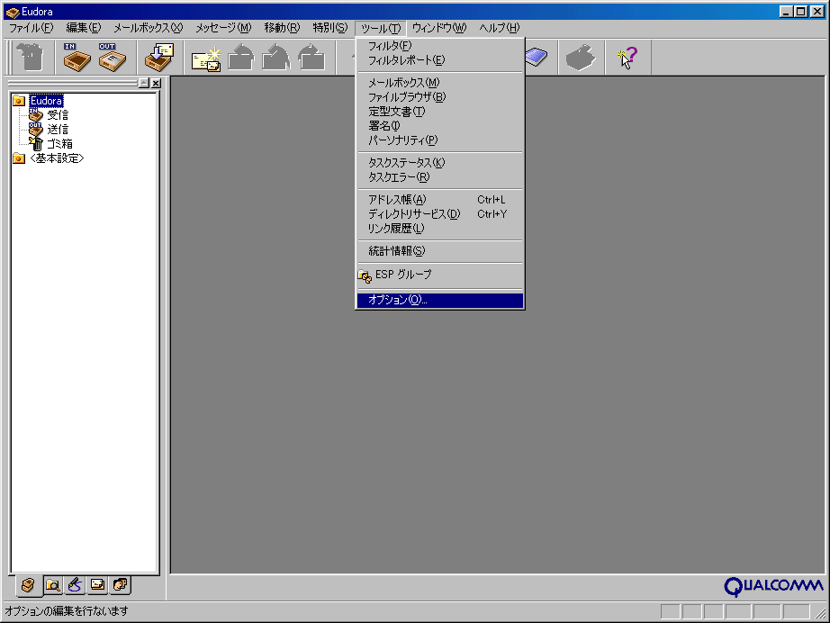This screenshot has width=830, height=623.
Task: Click the Check Mail toolbar icon
Action: point(159,57)
